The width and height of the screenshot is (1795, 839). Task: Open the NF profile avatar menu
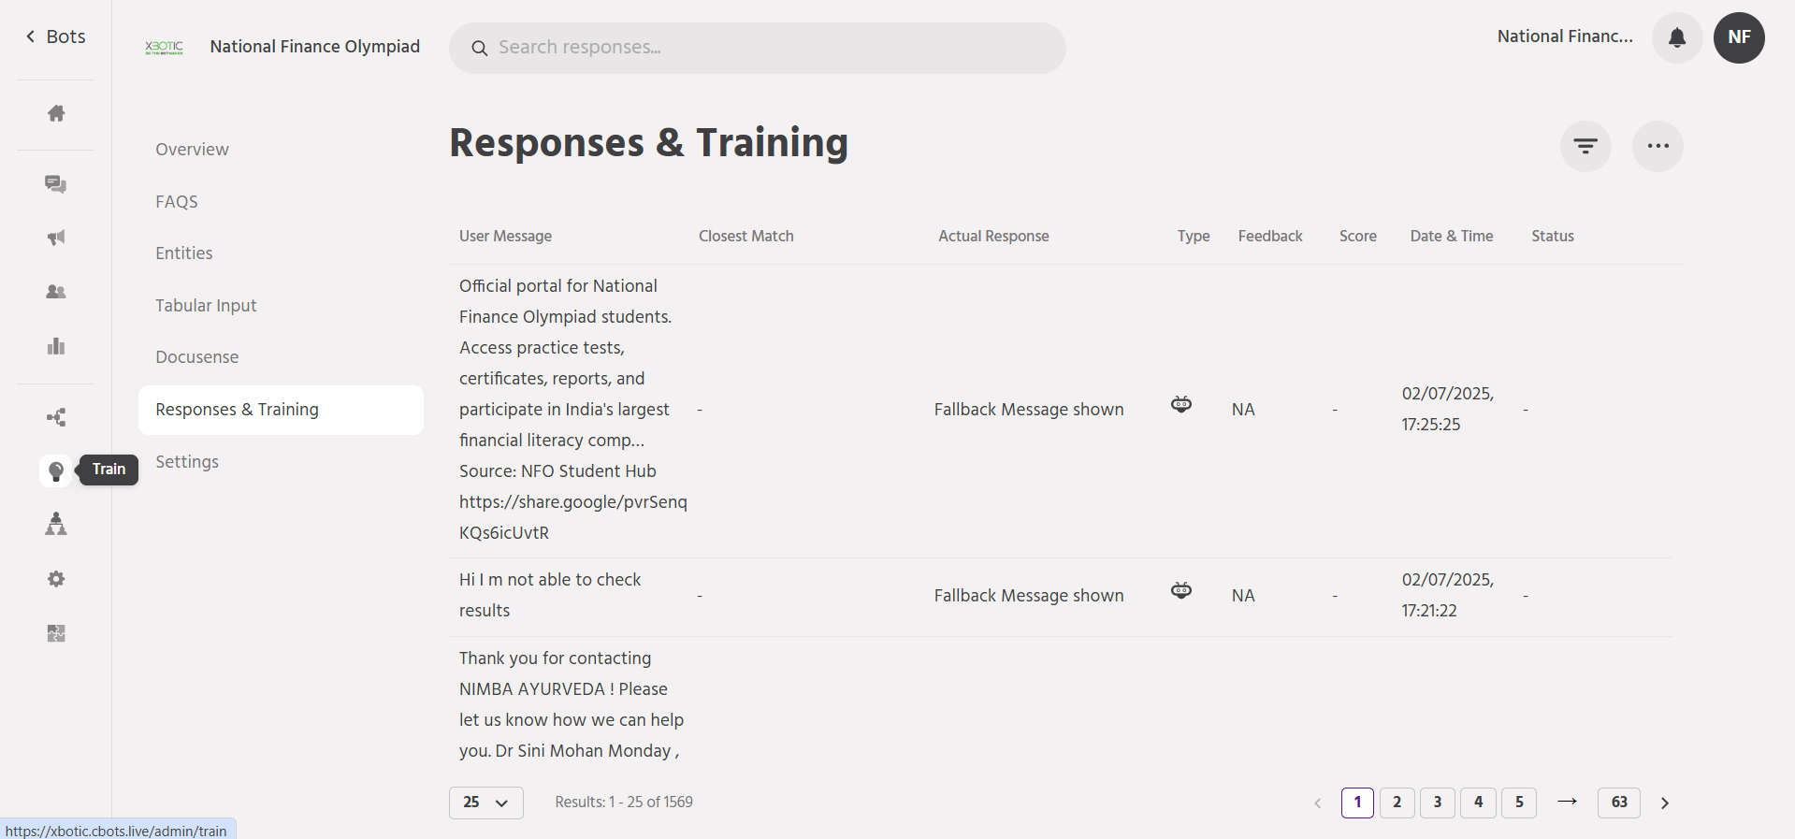(x=1739, y=38)
